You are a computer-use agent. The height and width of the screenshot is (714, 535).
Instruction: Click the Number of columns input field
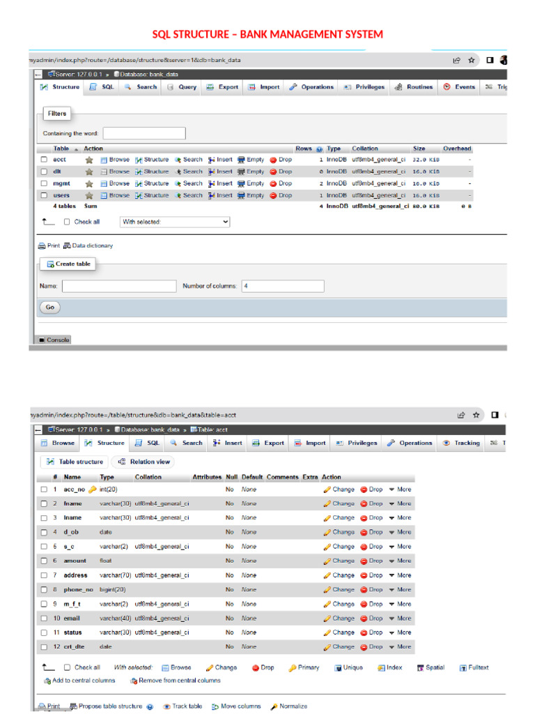[283, 287]
